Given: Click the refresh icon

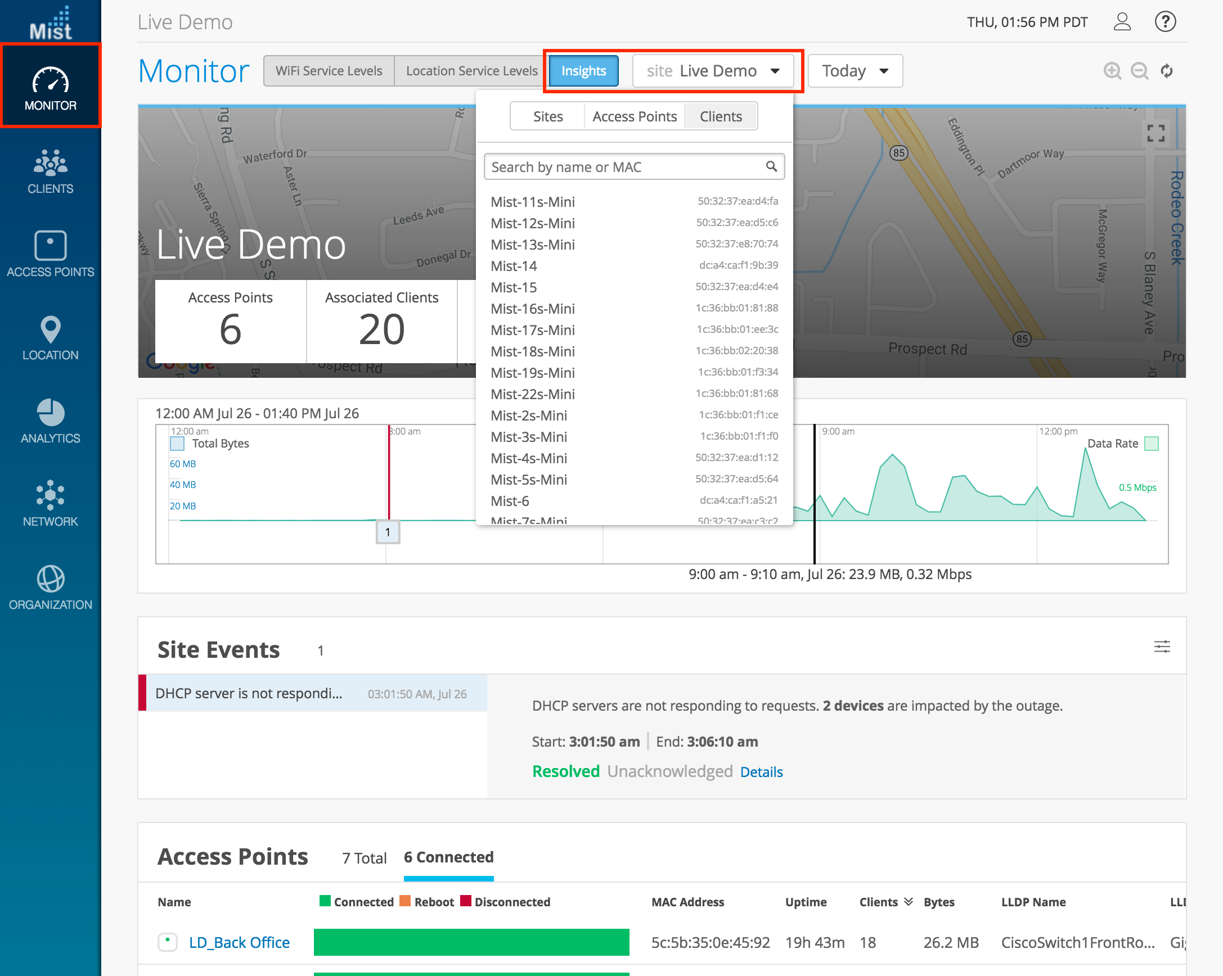Looking at the screenshot, I should click(x=1166, y=71).
